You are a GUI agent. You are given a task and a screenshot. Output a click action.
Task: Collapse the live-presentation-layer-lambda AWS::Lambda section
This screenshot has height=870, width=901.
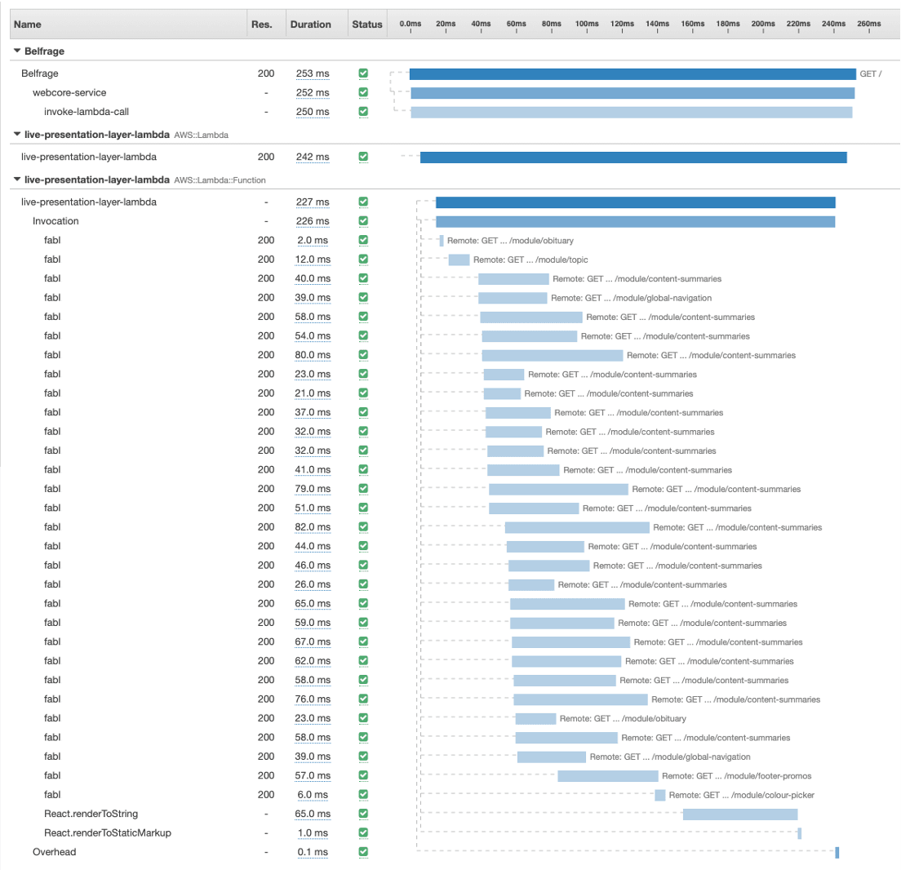coord(16,135)
